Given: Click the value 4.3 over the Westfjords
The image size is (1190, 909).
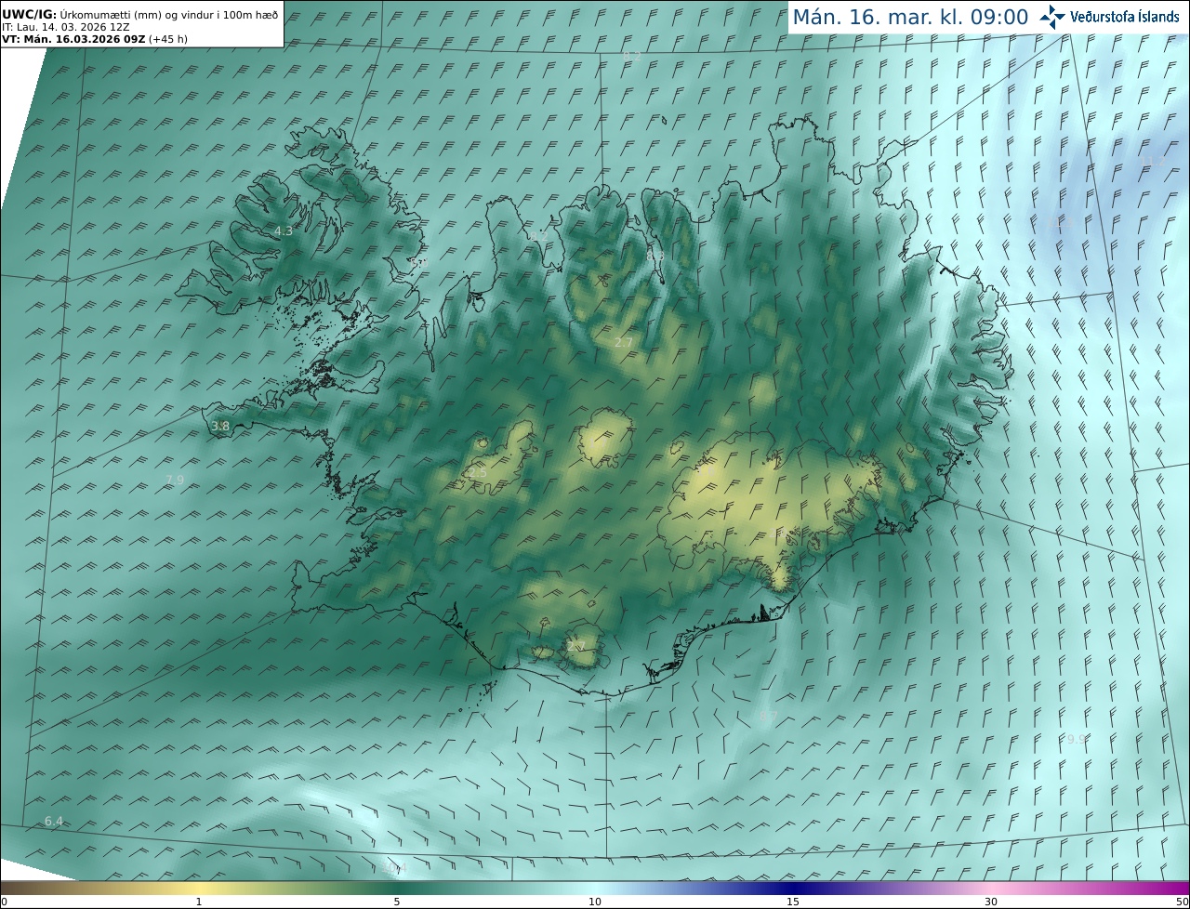Looking at the screenshot, I should [284, 231].
